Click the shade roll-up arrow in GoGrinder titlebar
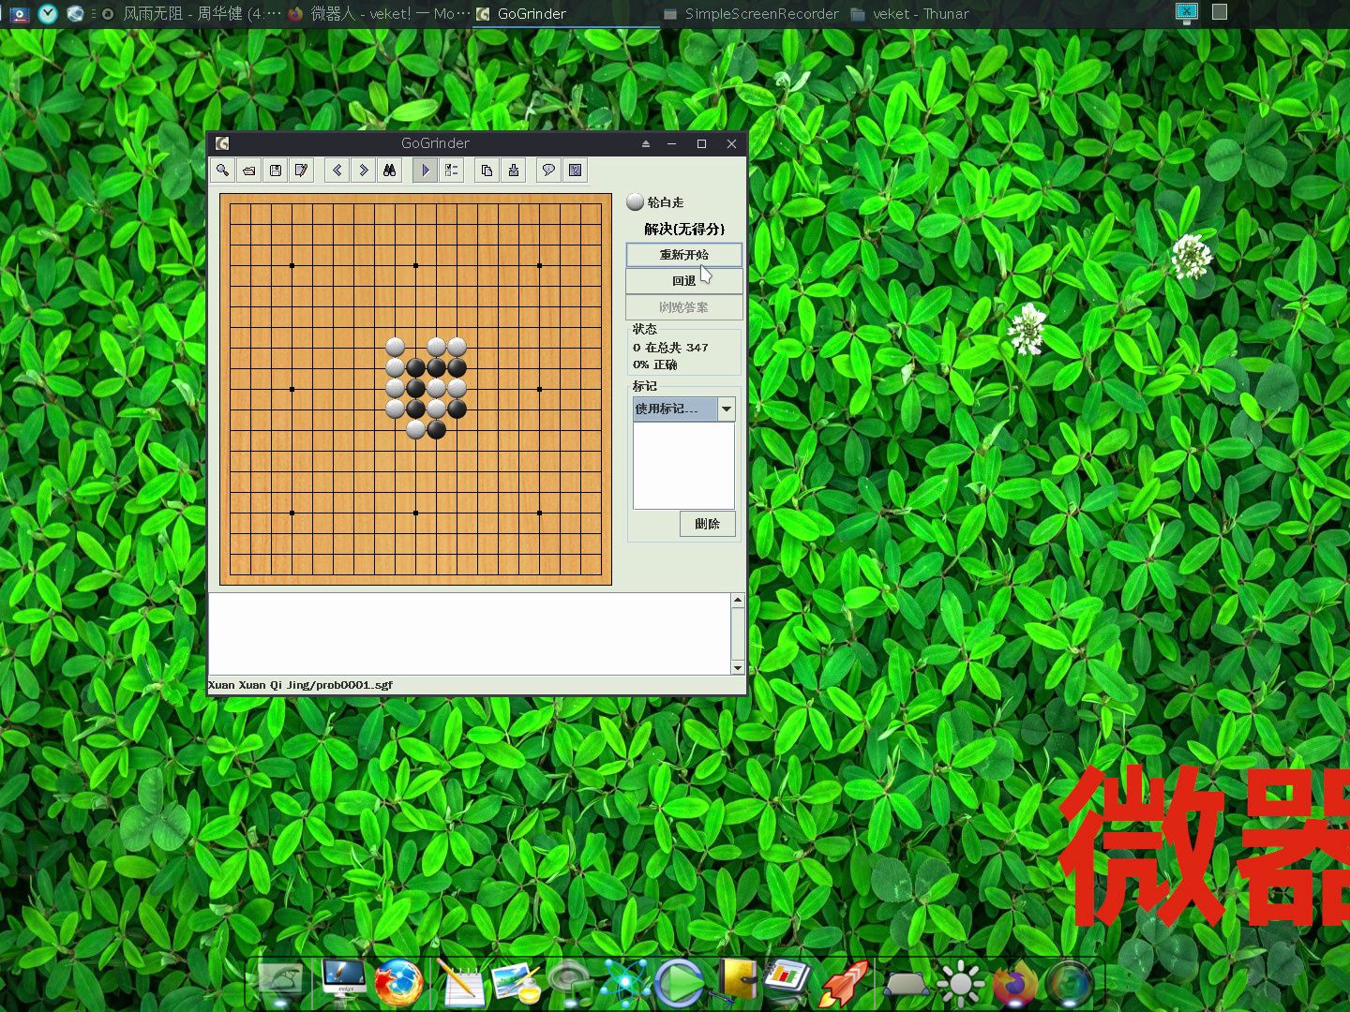 click(x=645, y=143)
